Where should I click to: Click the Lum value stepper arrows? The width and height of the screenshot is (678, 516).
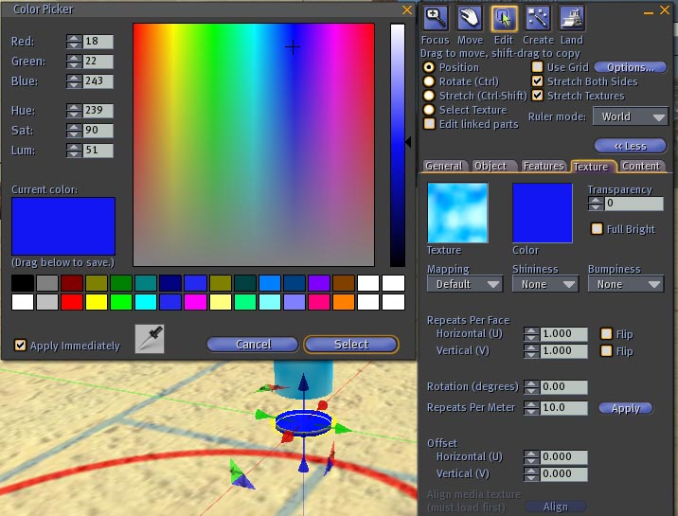click(x=74, y=151)
